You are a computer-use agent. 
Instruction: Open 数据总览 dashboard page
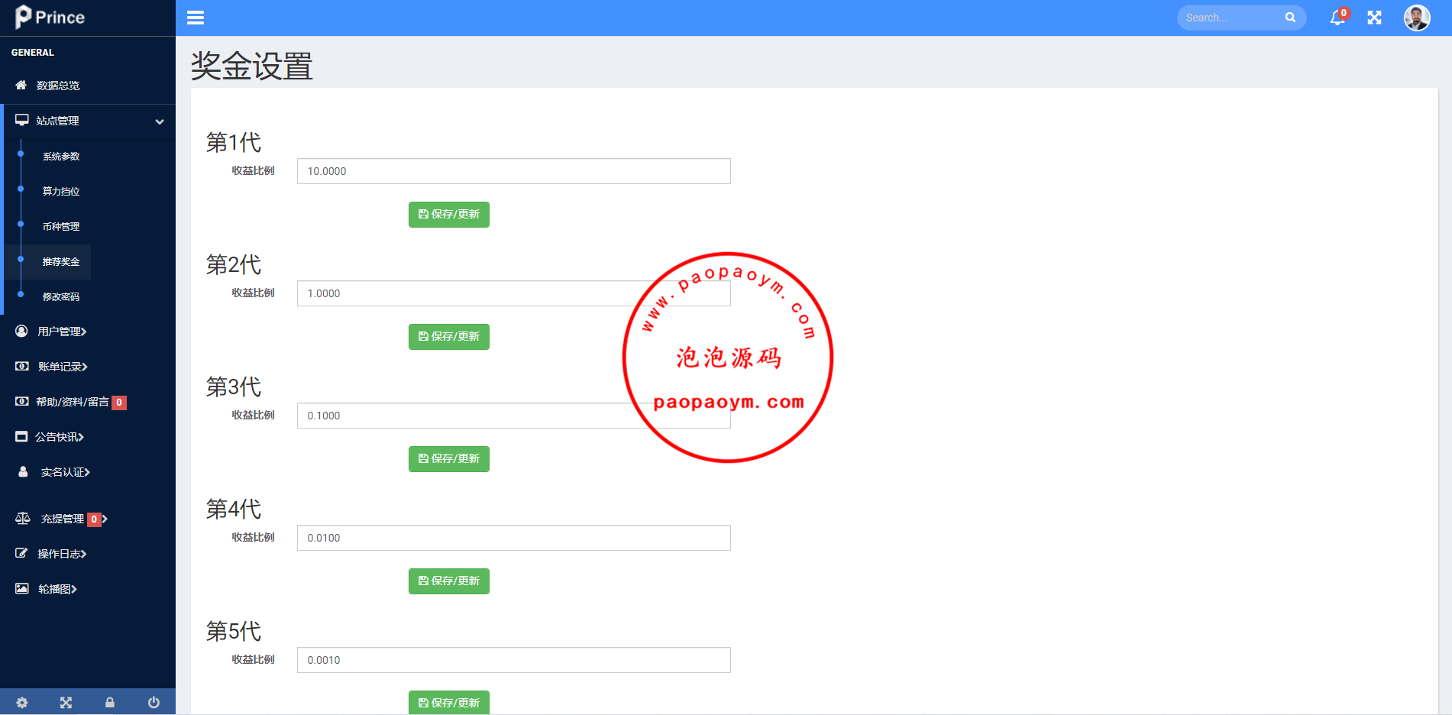point(58,86)
